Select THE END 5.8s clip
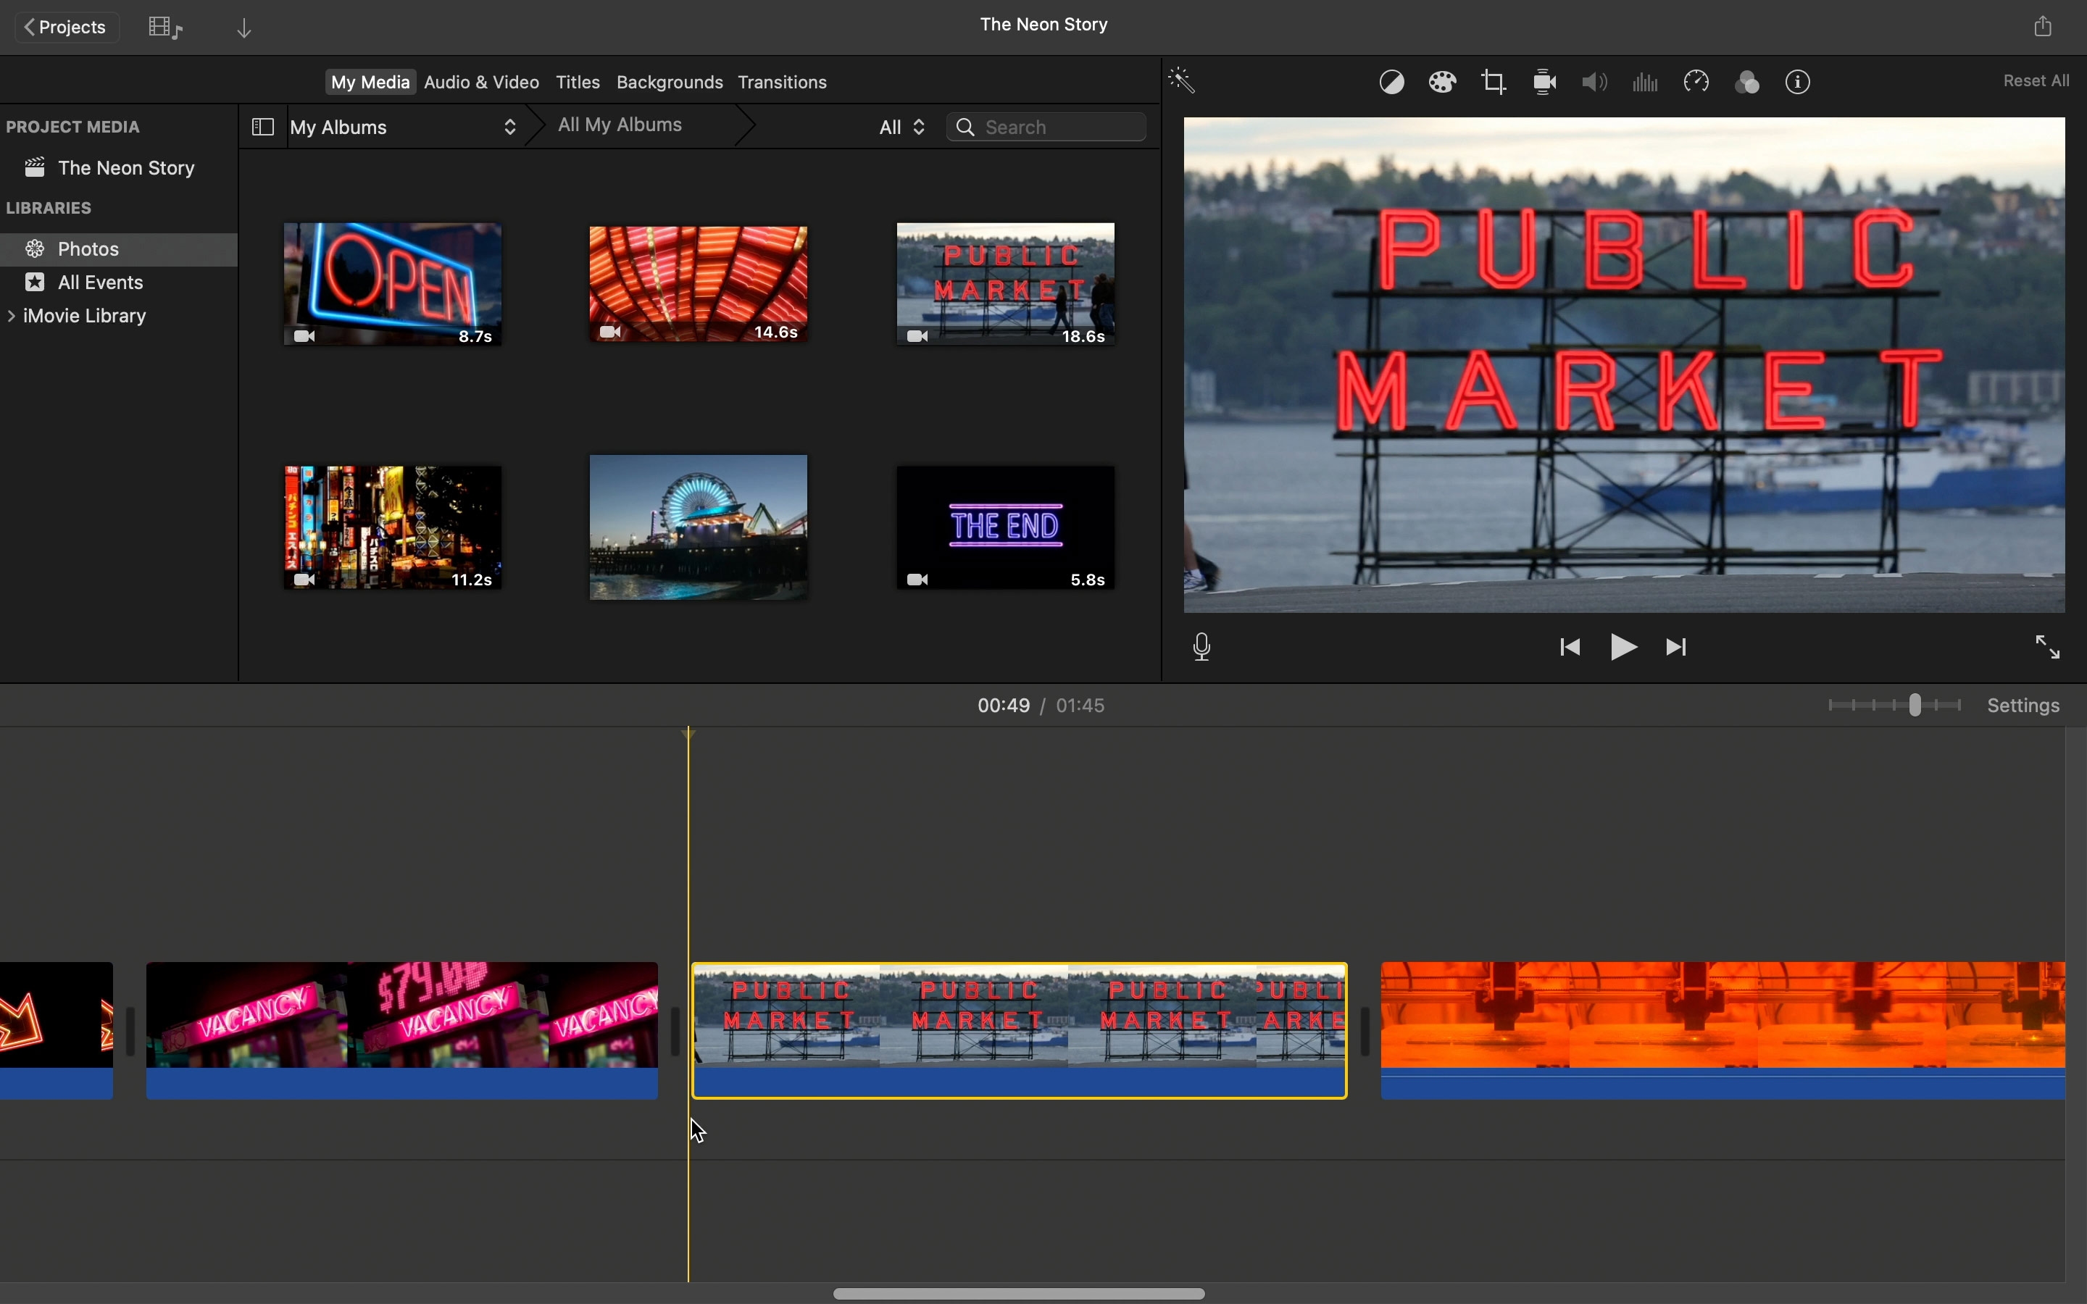 pos(1004,528)
